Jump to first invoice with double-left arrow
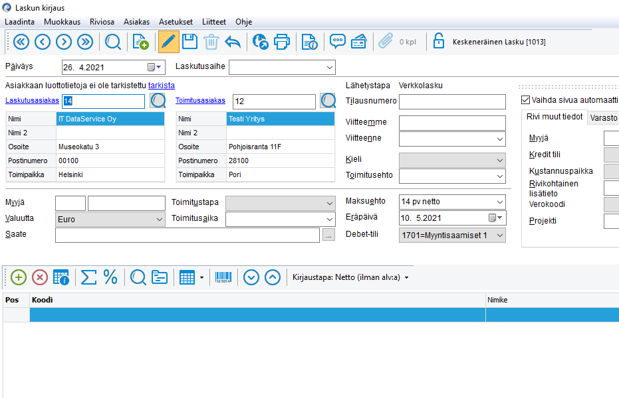This screenshot has width=619, height=398. point(21,42)
